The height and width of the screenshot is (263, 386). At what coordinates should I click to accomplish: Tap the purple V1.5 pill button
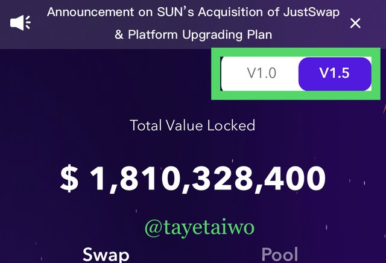335,74
